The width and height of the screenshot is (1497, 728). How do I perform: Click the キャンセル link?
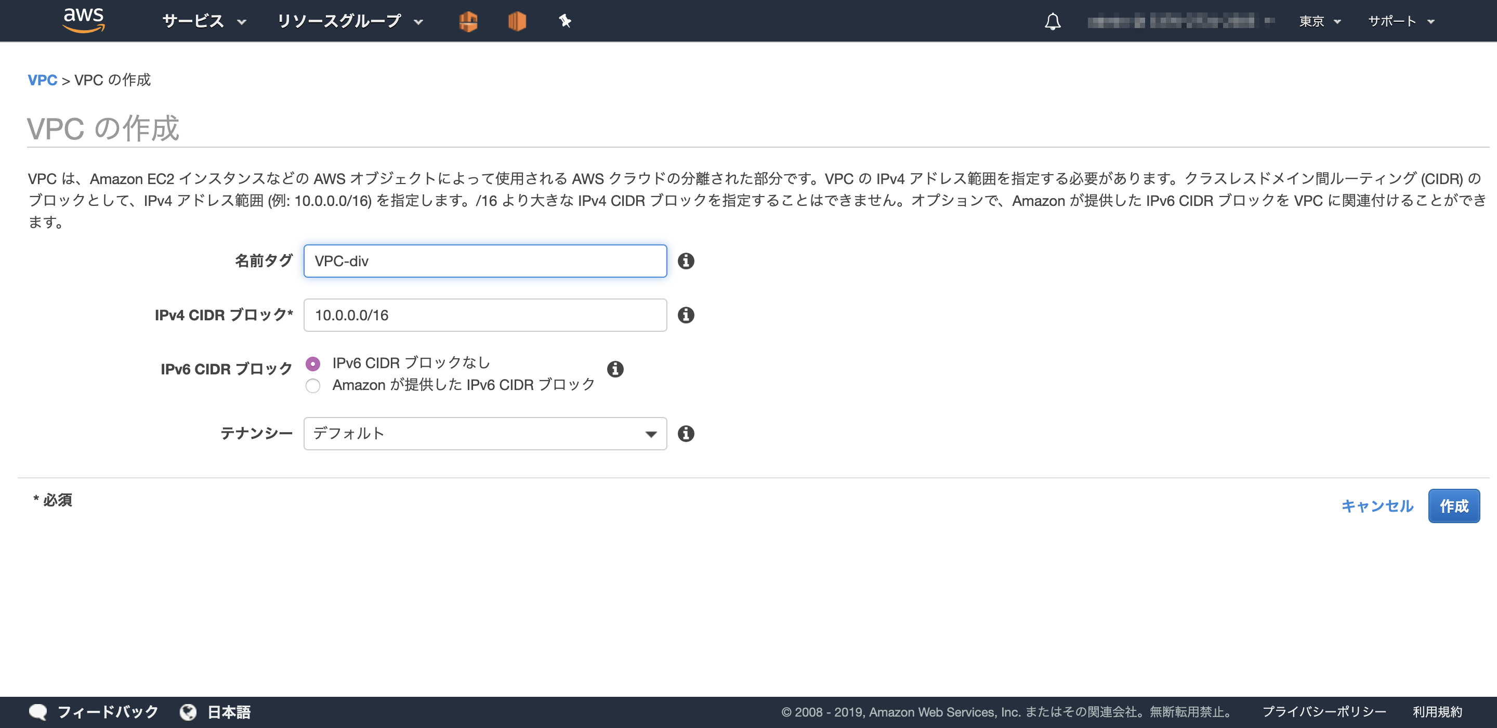tap(1377, 506)
